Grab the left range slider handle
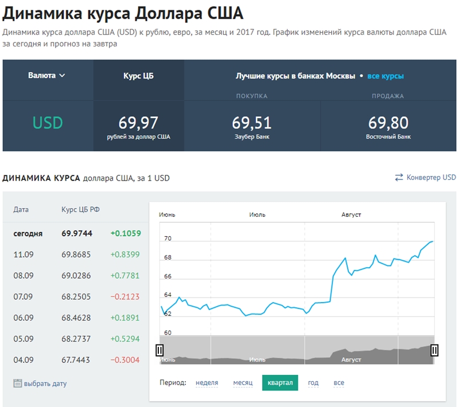The image size is (459, 407). [x=160, y=350]
